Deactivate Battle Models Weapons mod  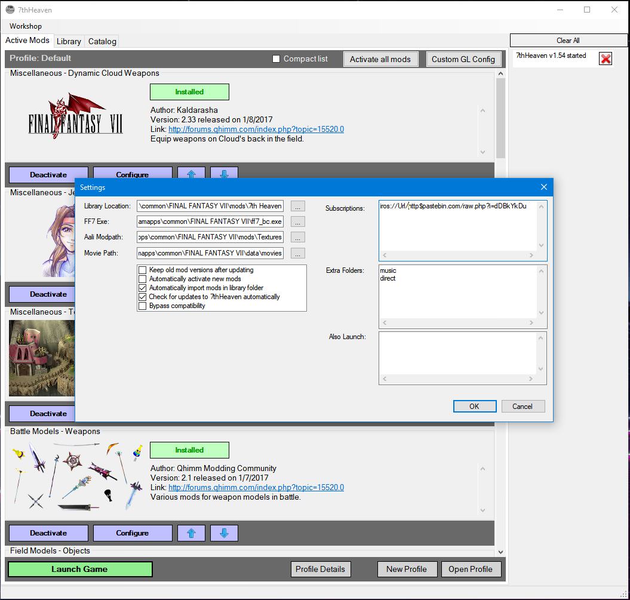48,533
